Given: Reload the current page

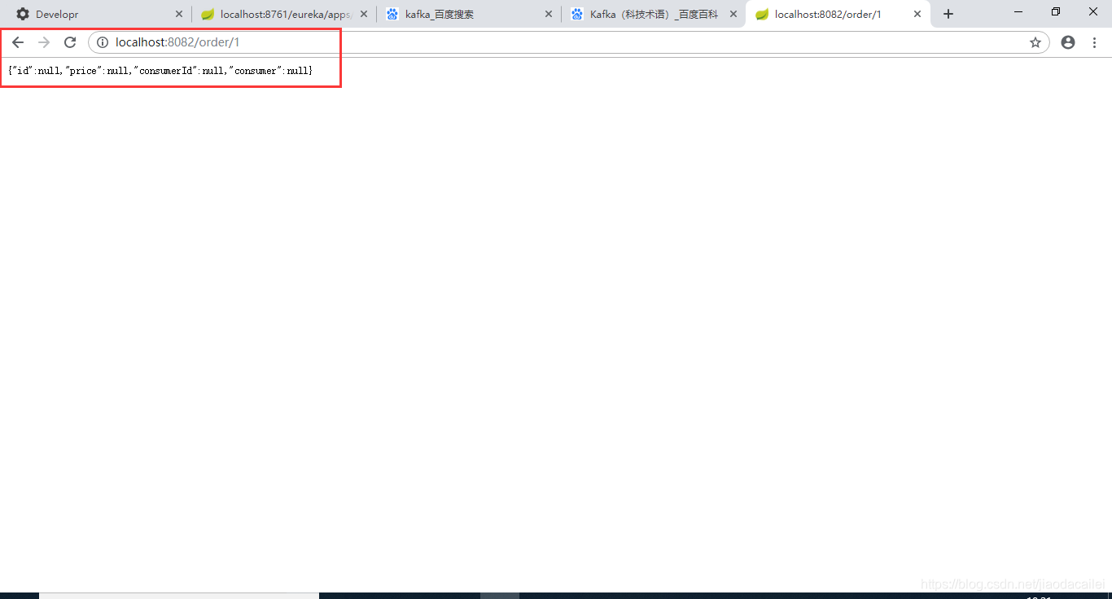Looking at the screenshot, I should [x=70, y=42].
